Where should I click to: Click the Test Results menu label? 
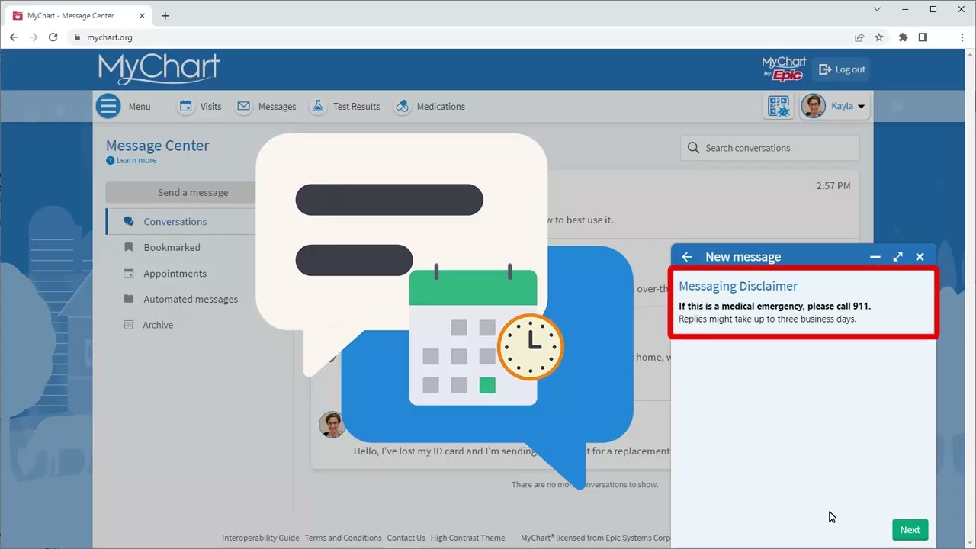(x=356, y=107)
